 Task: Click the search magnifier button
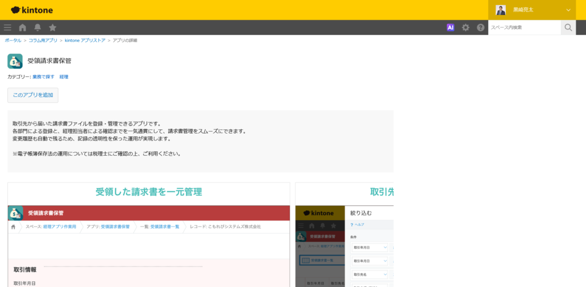(568, 27)
